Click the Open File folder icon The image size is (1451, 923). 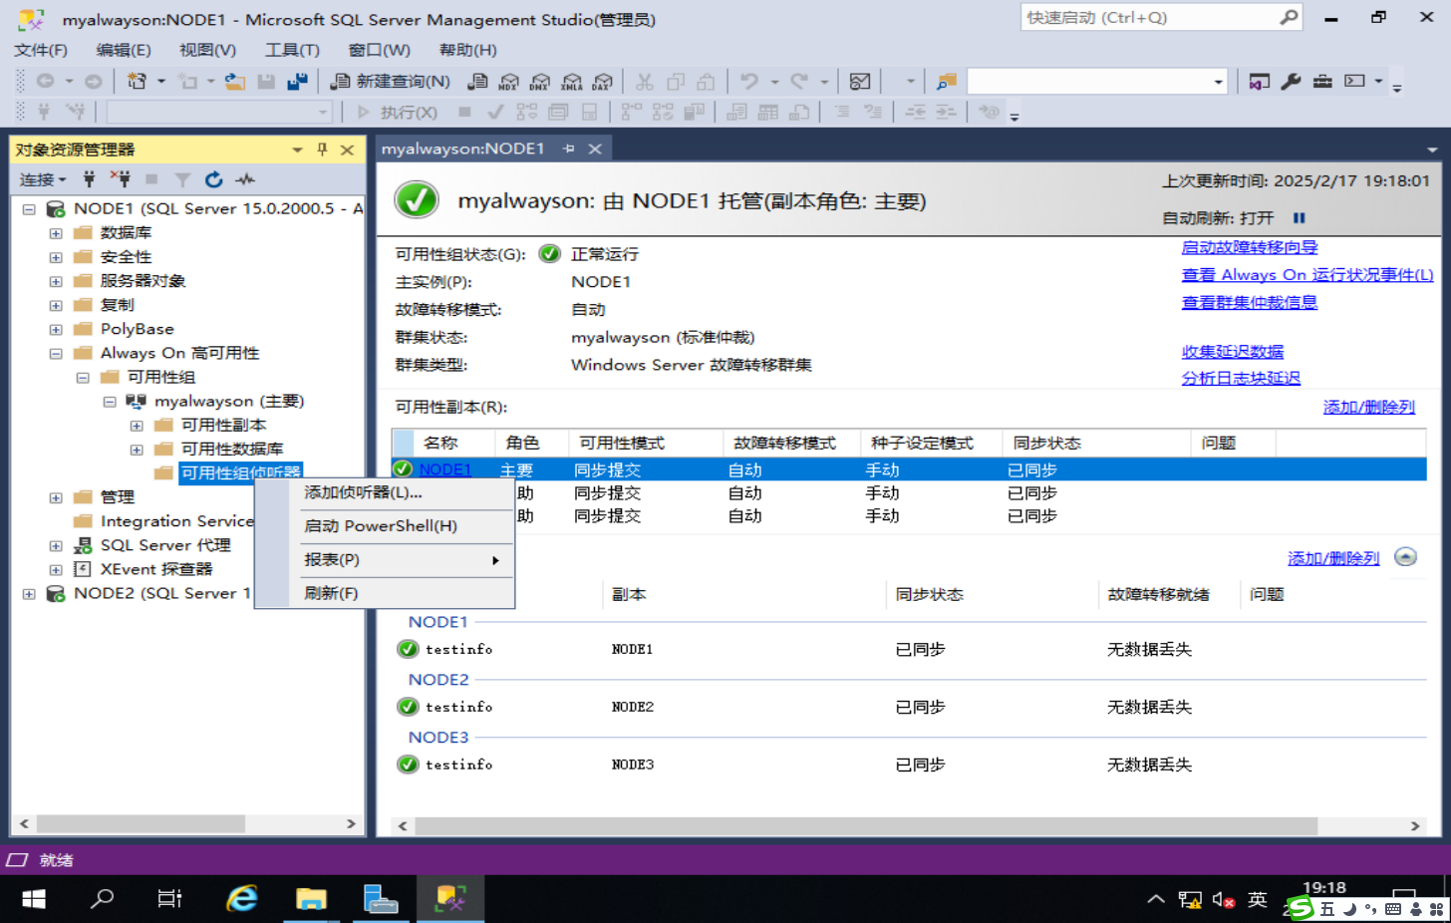(x=235, y=82)
